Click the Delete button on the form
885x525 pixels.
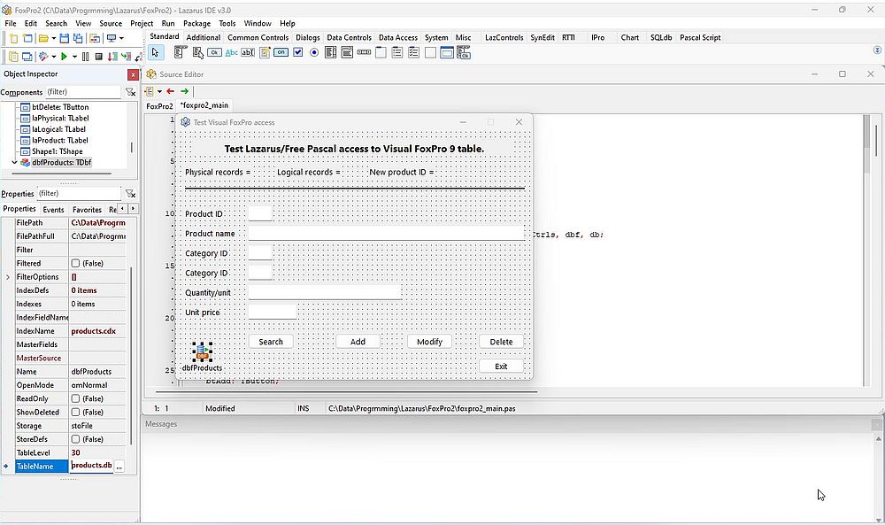[501, 342]
